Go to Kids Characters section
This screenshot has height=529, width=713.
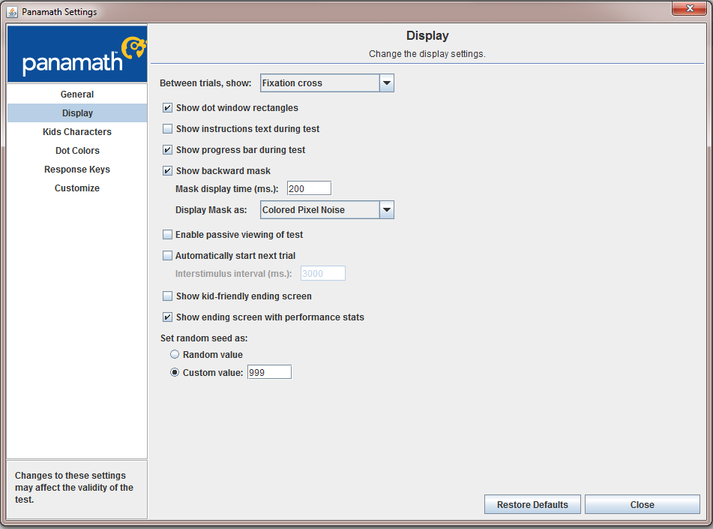tap(77, 131)
